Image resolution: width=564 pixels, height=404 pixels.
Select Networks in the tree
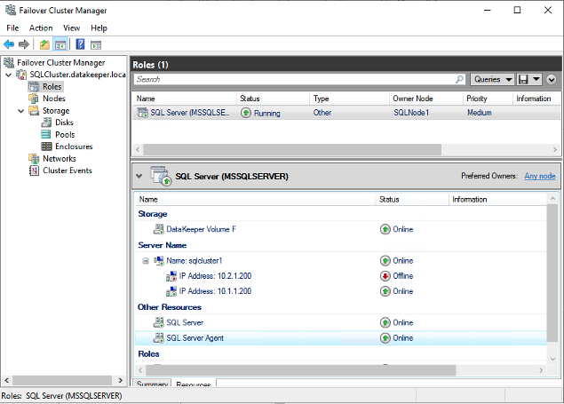pyautogui.click(x=60, y=159)
